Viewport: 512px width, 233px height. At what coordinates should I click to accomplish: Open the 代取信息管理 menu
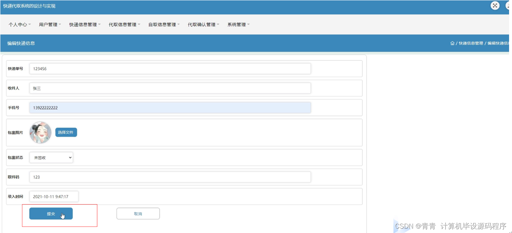pos(124,24)
